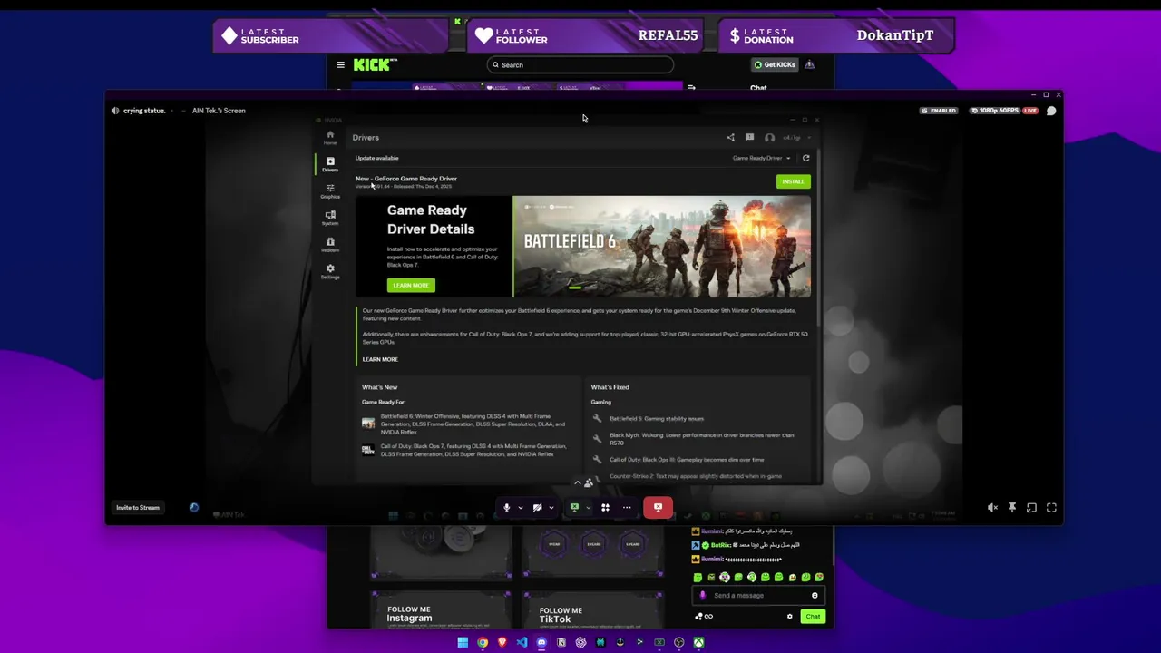Screen dimensions: 1161x653
Task: Click the green INSTALL button
Action: click(x=793, y=181)
